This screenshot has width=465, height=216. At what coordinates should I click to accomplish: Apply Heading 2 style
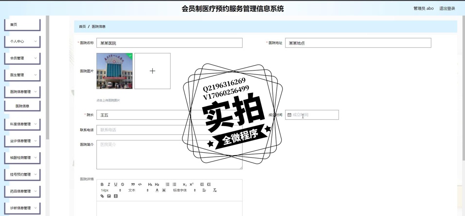(157, 184)
